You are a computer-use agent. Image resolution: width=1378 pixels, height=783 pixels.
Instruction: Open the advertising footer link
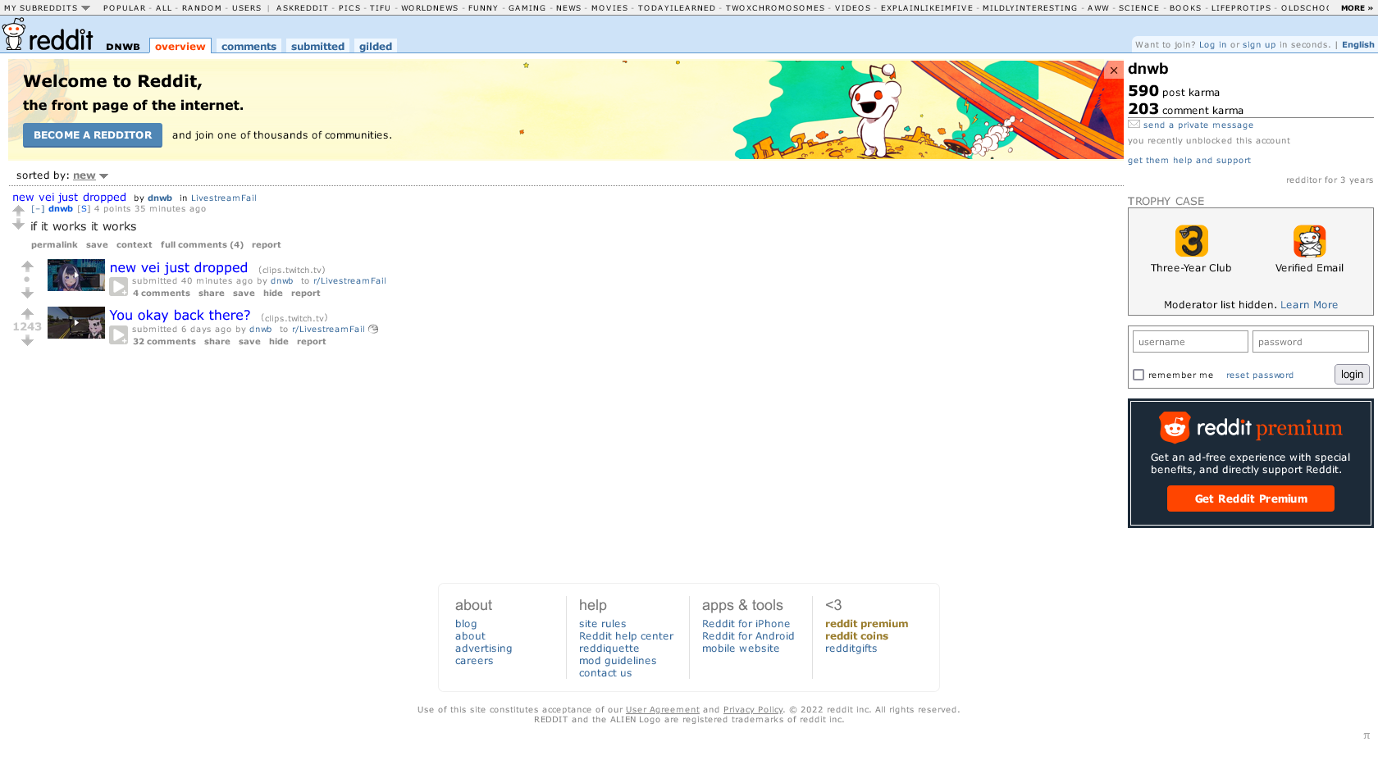tap(483, 648)
